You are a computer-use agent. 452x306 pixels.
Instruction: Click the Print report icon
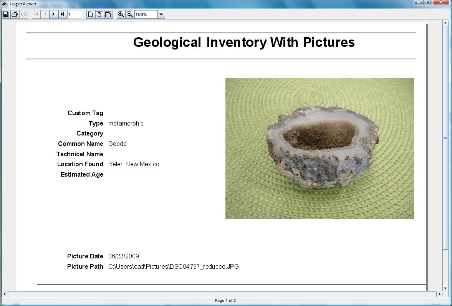click(x=15, y=14)
